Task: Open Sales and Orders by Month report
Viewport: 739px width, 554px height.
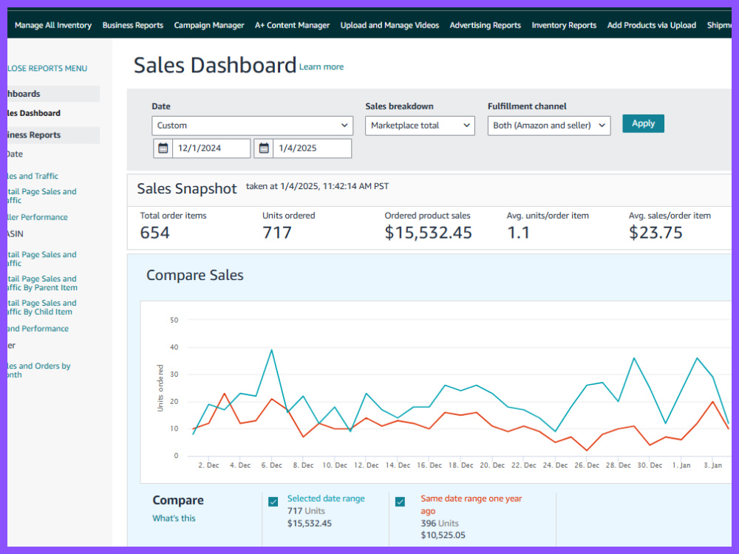Action: (38, 370)
